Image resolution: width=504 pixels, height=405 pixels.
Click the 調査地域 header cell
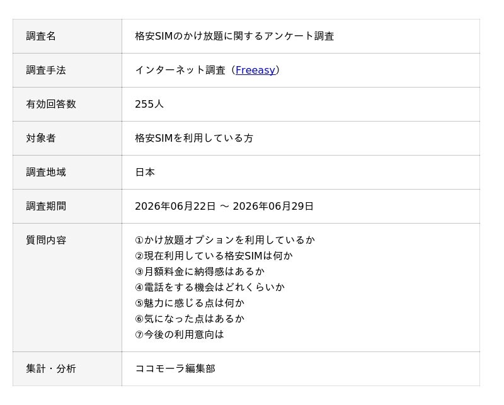click(x=67, y=173)
